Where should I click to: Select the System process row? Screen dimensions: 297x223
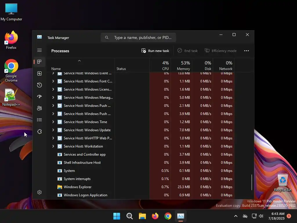coord(141,171)
